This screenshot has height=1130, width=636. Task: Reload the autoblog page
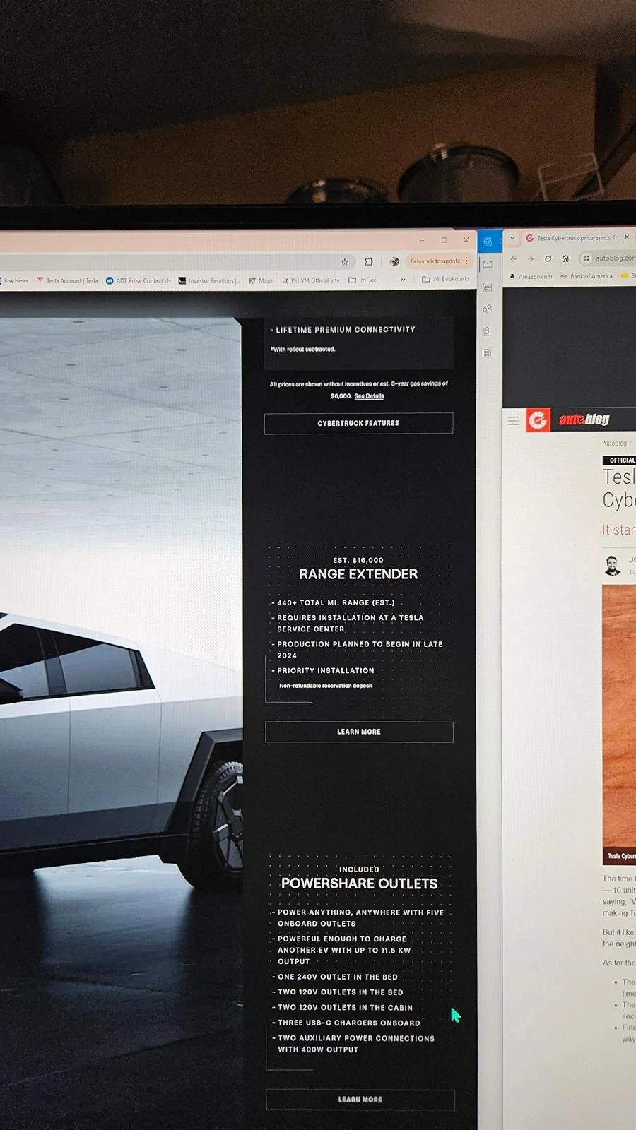pyautogui.click(x=548, y=258)
